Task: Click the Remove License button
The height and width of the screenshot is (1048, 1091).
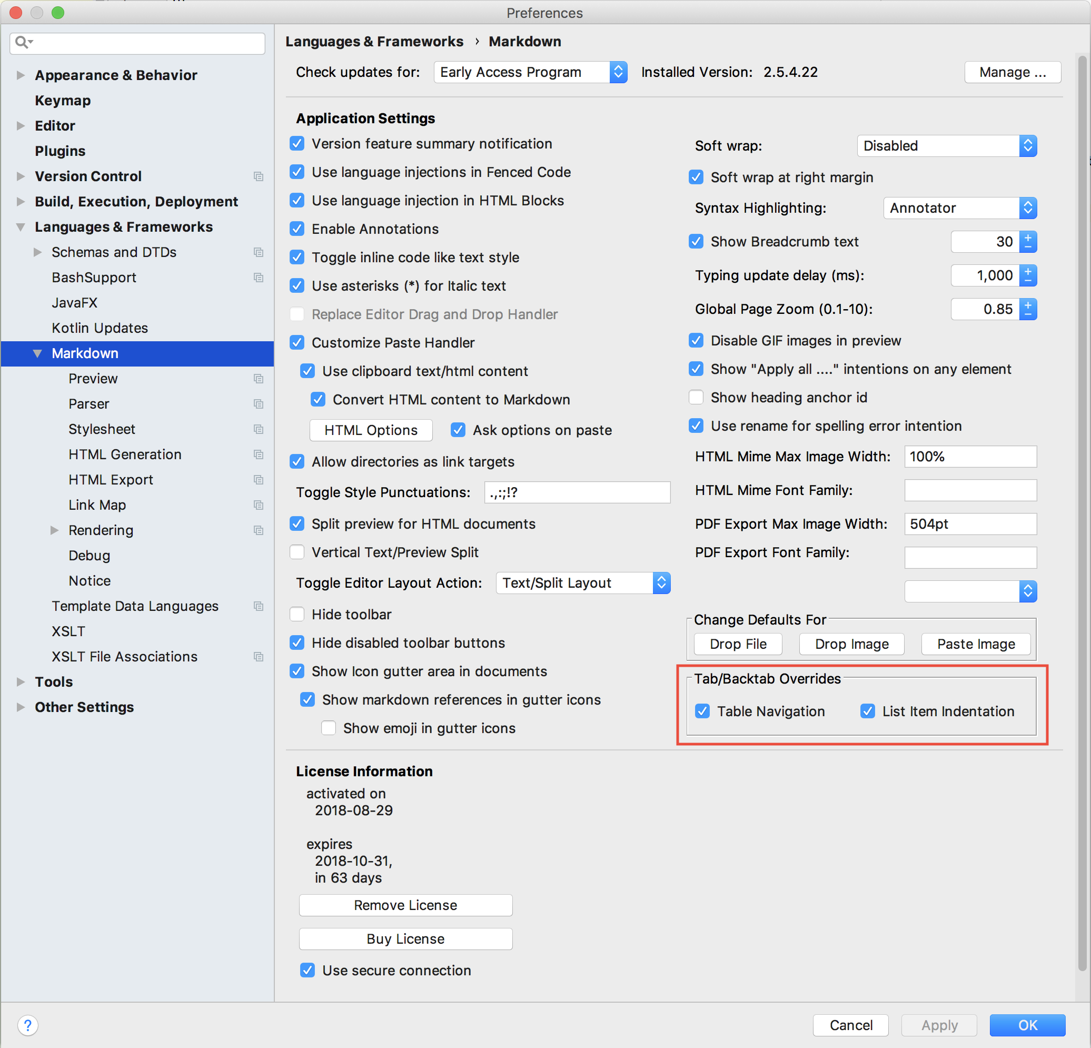Action: point(405,905)
